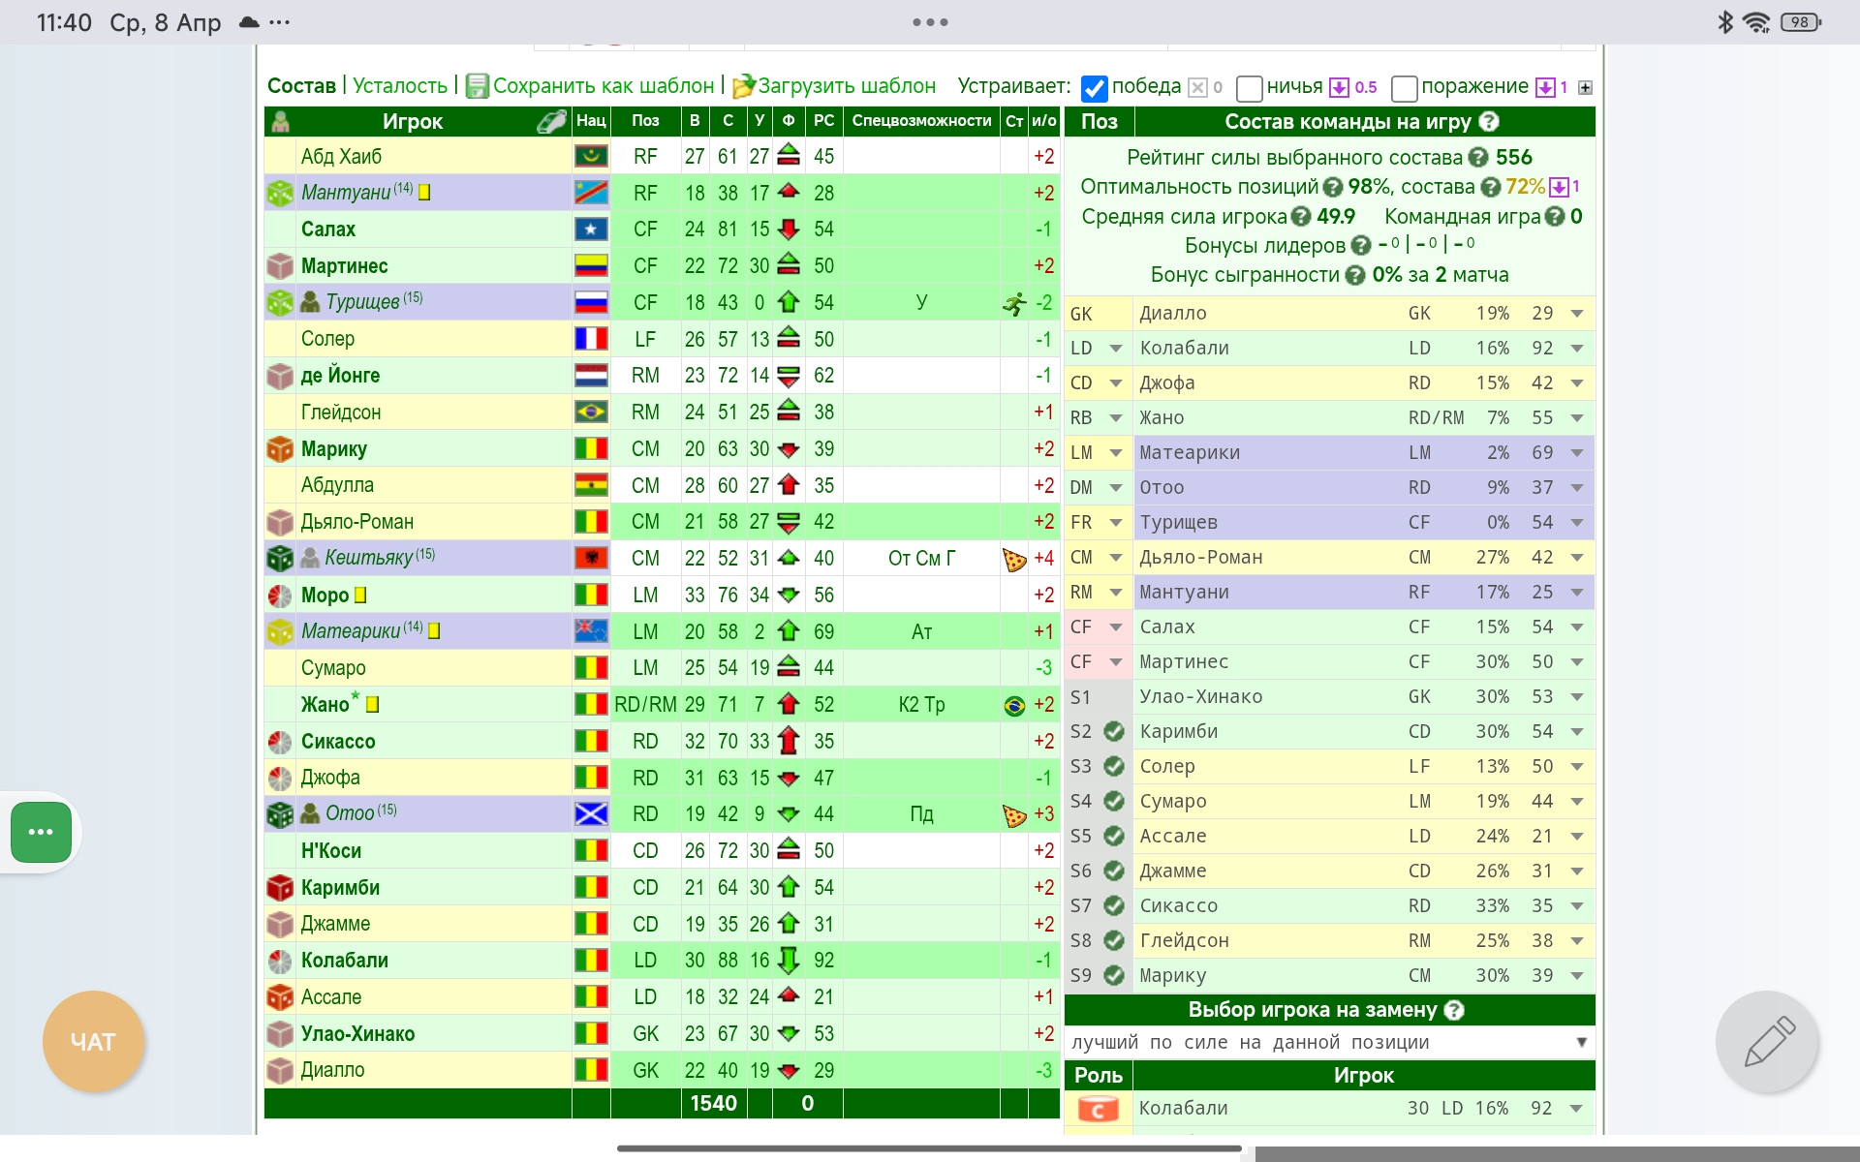Open player dropdown arrow in Диалло row
Viewport: 1860px width, 1162px height.
pos(1576,314)
